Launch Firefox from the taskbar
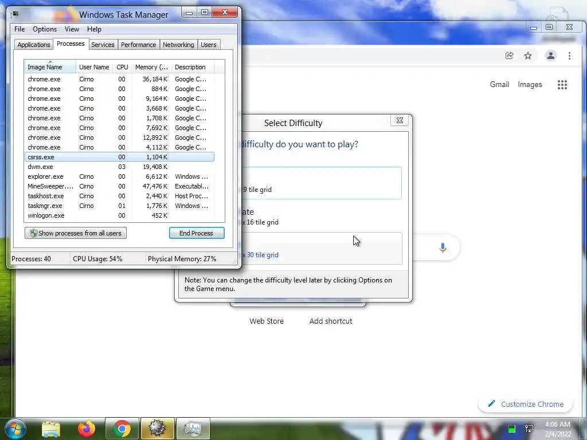This screenshot has height=440, width=587. coord(86,429)
